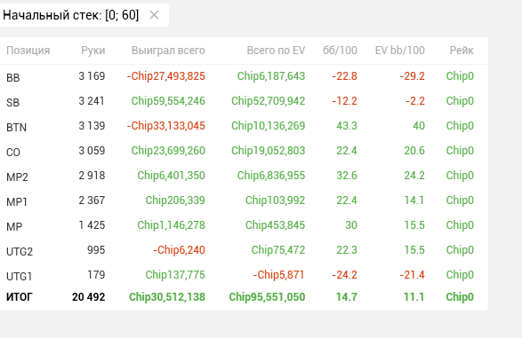
Task: Sort by the Руки column header
Action: point(92,51)
